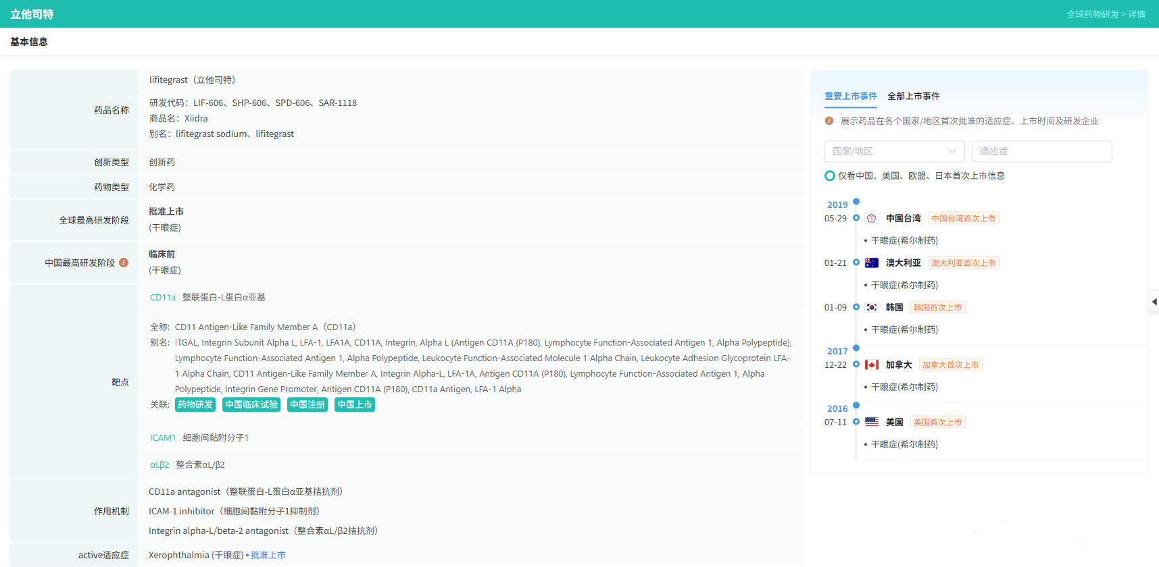Click 干眼症(希尔制药) under 加拿大
Image resolution: width=1159 pixels, height=567 pixels.
(x=904, y=387)
